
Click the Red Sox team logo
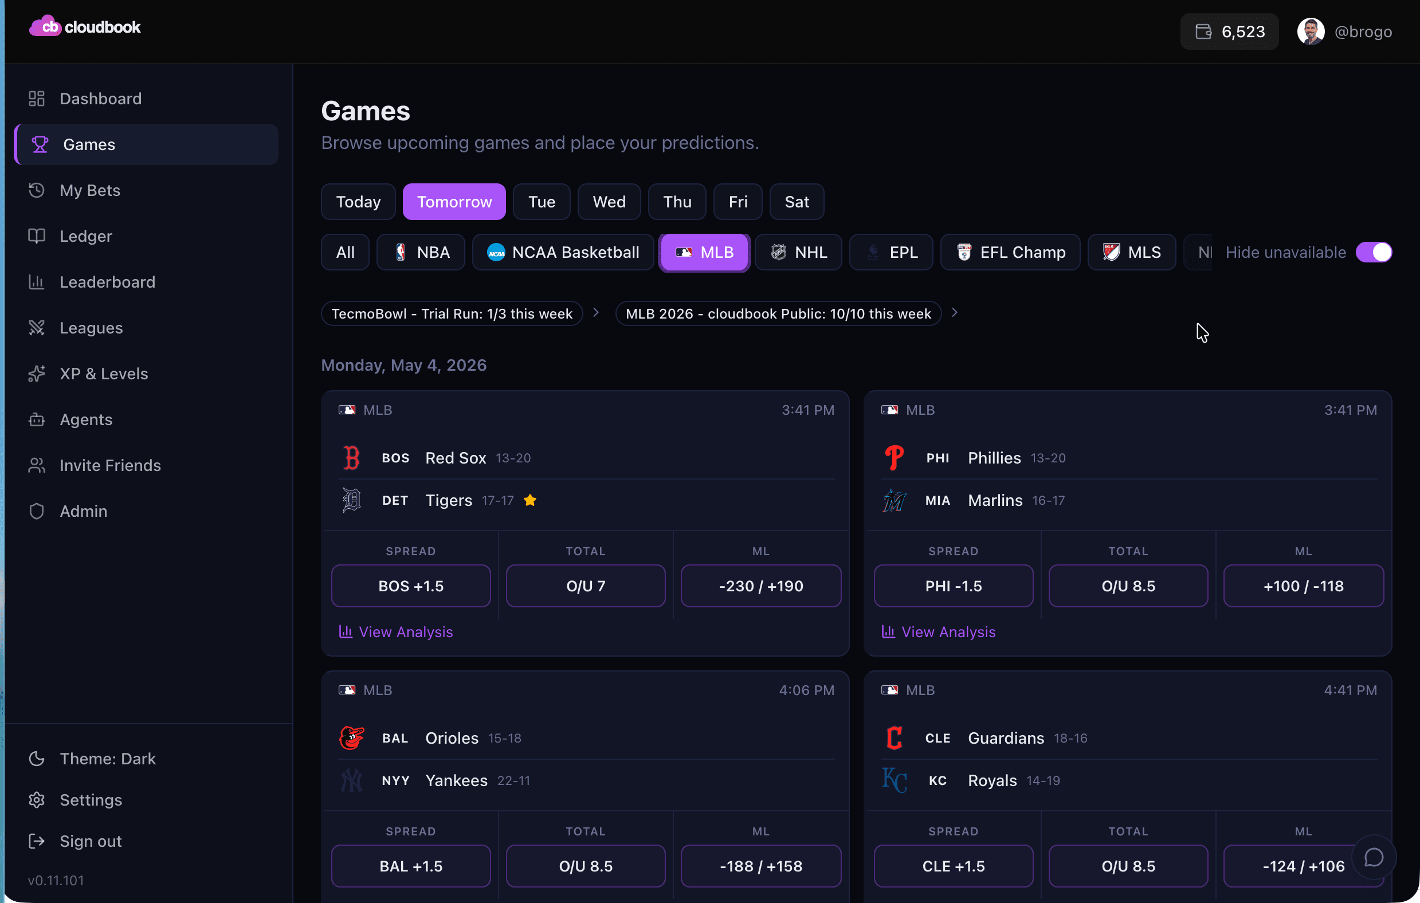351,458
